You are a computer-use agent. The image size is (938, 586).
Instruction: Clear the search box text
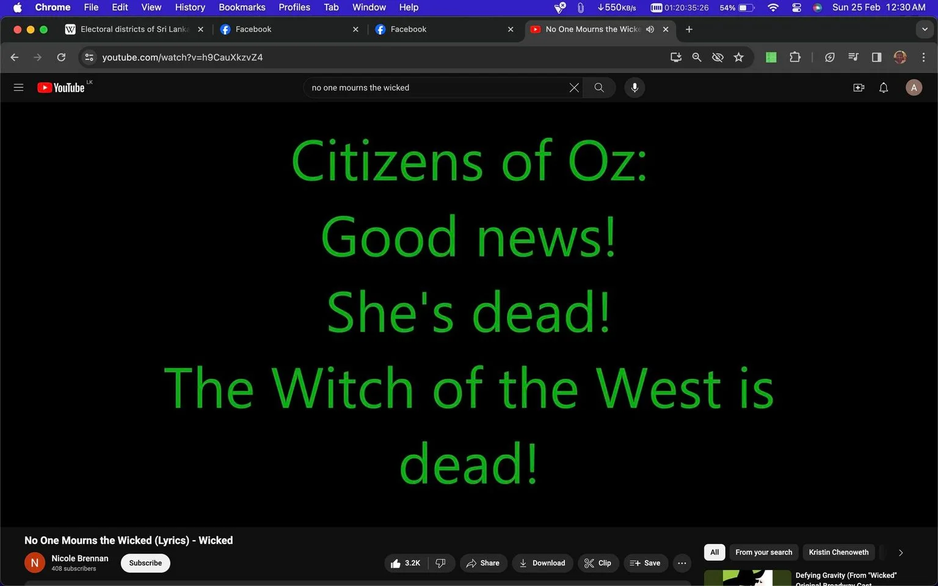[574, 88]
